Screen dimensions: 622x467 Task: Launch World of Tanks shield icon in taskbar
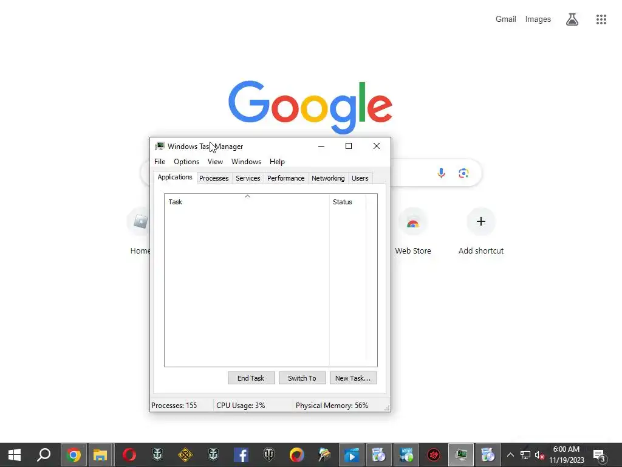pos(269,455)
